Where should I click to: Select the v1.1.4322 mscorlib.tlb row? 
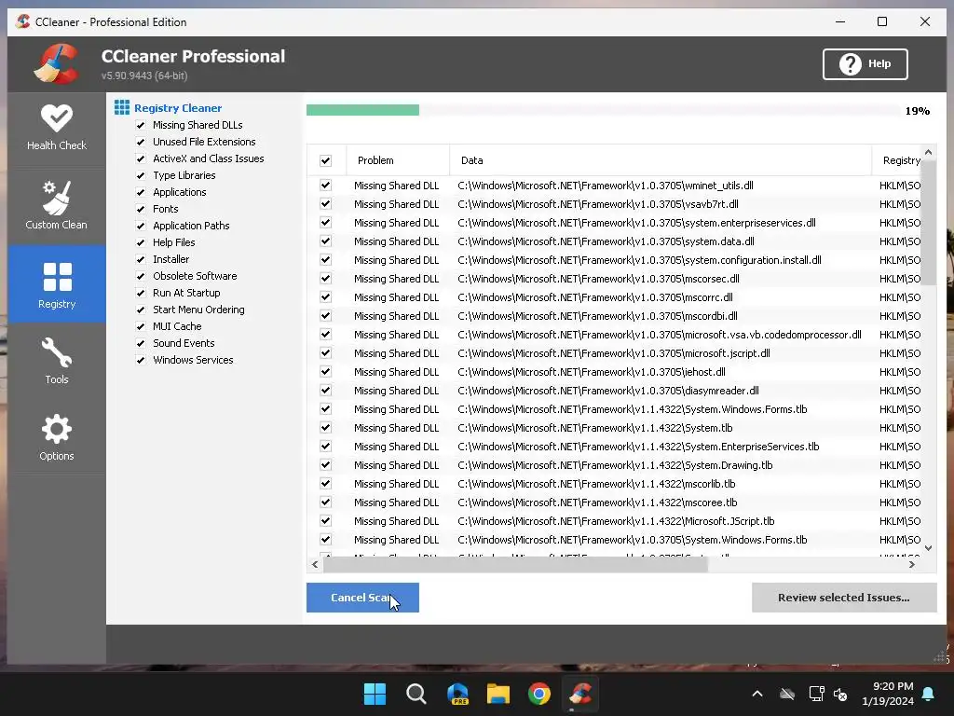coord(615,484)
